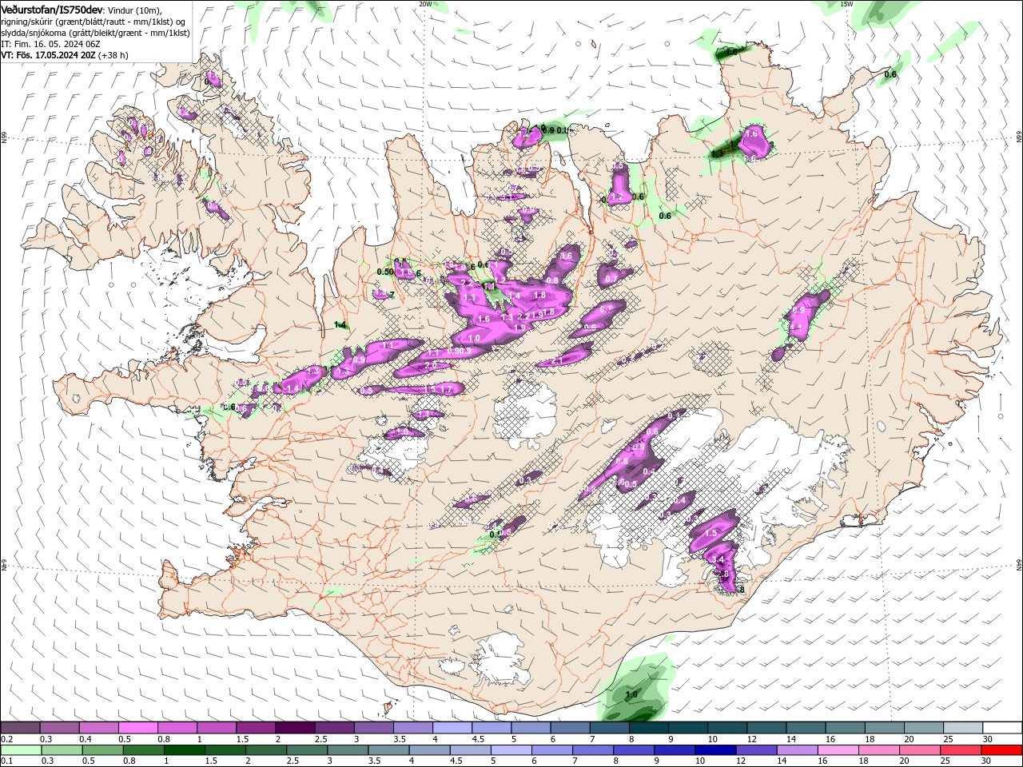Click the 0.50 precipitation value label
Viewport: 1023px width, 767px height.
(x=384, y=272)
